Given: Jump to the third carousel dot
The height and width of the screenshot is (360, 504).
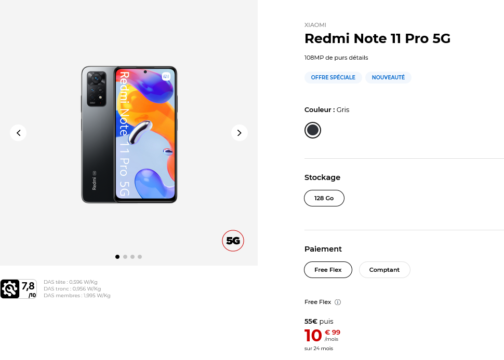Looking at the screenshot, I should [132, 257].
